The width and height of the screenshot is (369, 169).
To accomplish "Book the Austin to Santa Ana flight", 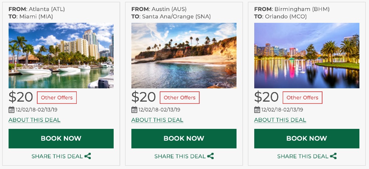I will click(184, 138).
